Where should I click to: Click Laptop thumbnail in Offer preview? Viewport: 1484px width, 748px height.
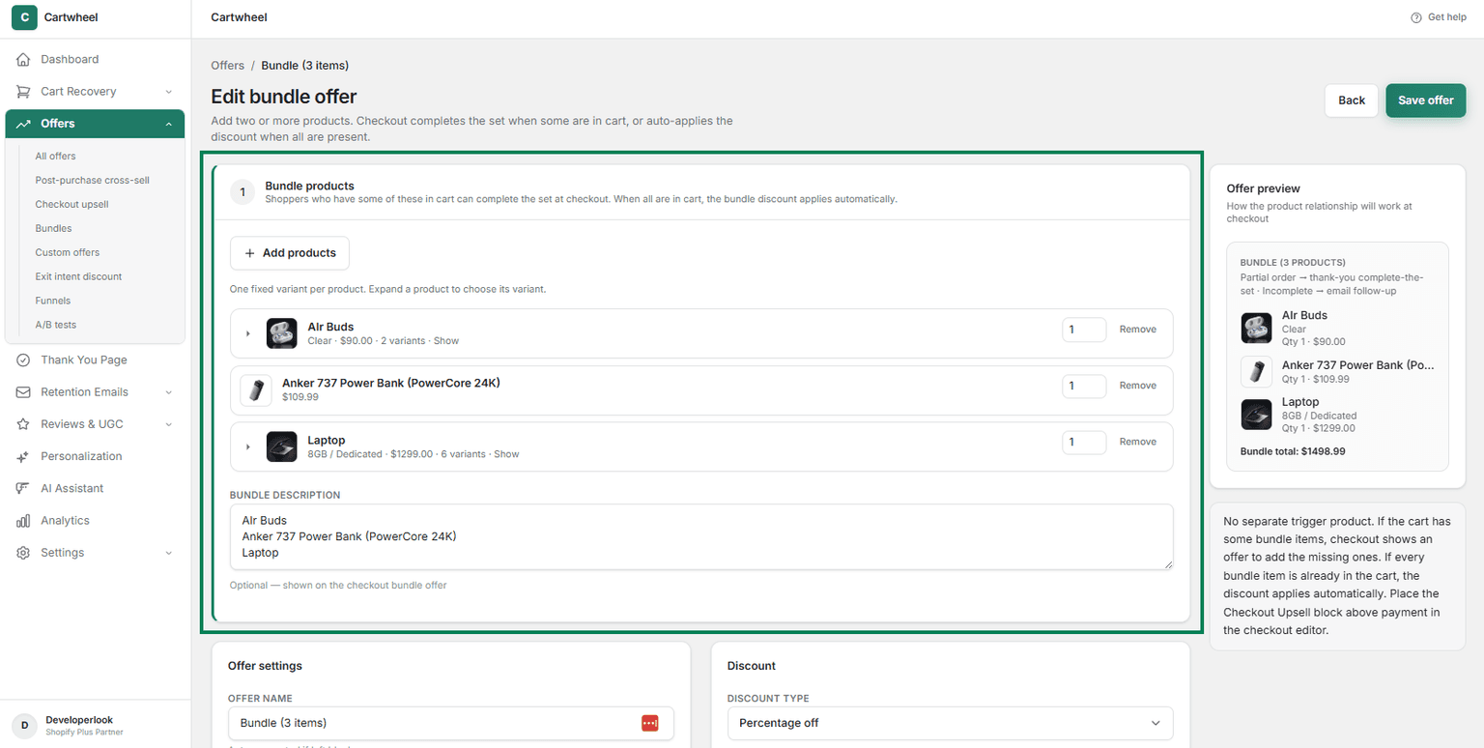tap(1256, 415)
